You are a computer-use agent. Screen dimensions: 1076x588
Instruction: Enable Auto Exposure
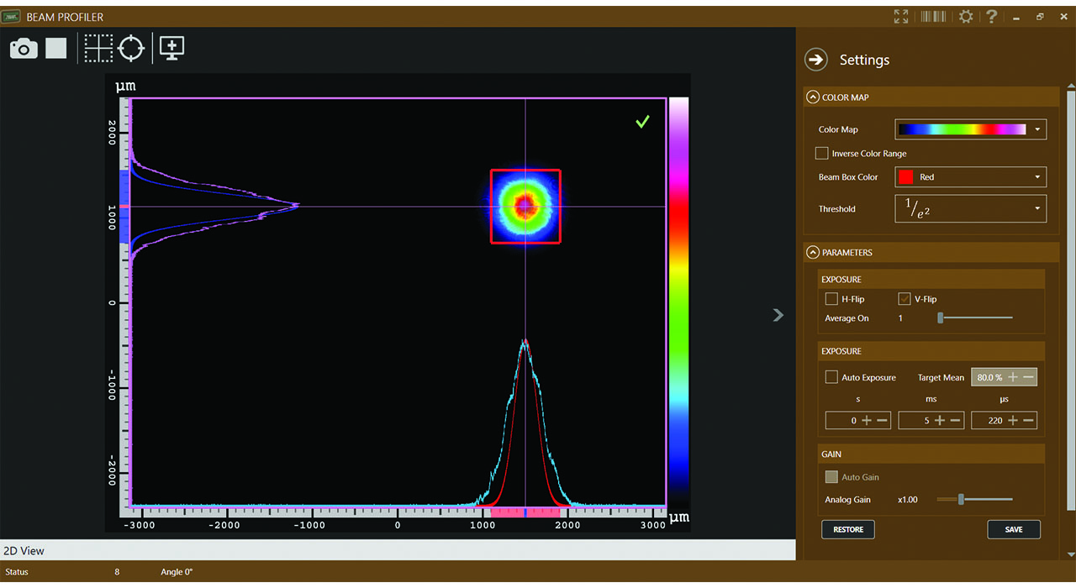831,376
